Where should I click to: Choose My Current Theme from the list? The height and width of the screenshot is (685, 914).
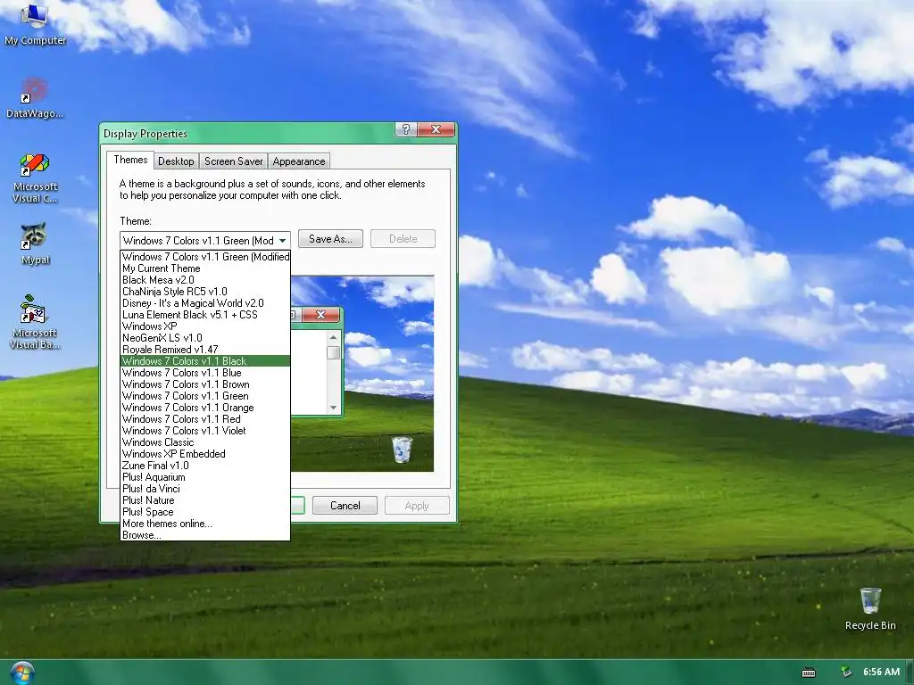coord(205,268)
